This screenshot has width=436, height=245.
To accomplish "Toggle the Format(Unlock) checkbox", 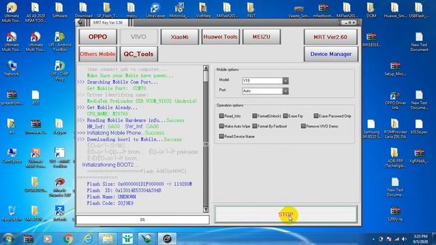I will click(x=254, y=116).
